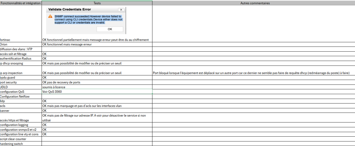Click the fill handle of the selected QoS cell
The height and width of the screenshot is (146, 355).
click(x=152, y=94)
